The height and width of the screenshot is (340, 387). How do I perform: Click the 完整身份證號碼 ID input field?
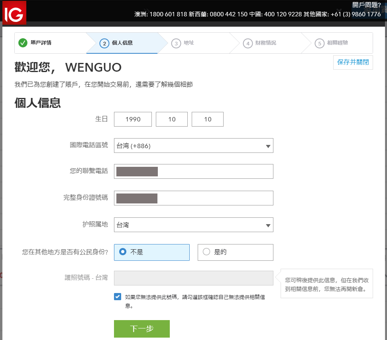(193, 198)
